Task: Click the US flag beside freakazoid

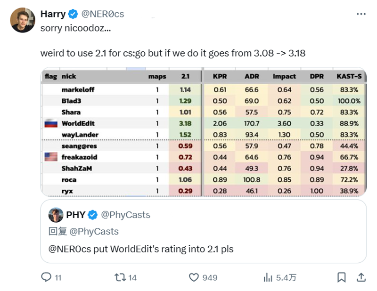Action: (x=50, y=157)
